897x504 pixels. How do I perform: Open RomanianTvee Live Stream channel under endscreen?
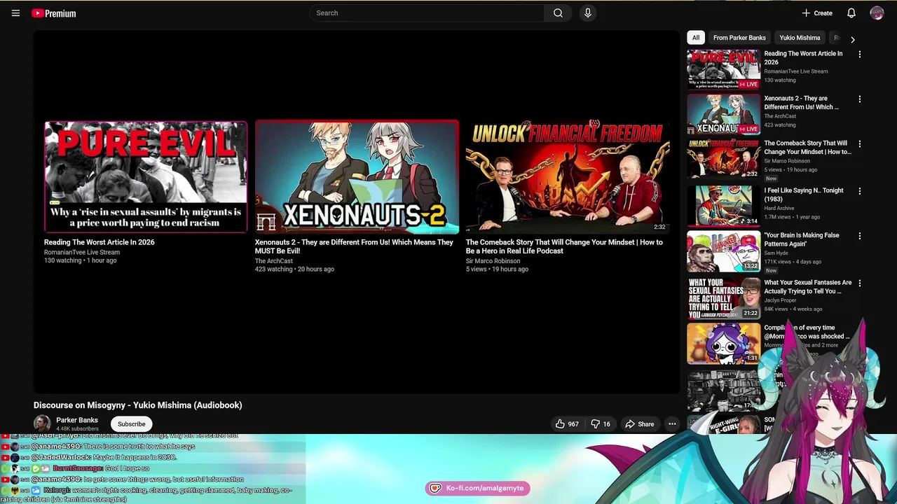tap(82, 252)
